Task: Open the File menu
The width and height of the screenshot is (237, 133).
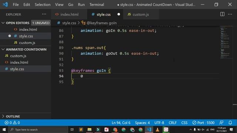Action: click(16, 4)
